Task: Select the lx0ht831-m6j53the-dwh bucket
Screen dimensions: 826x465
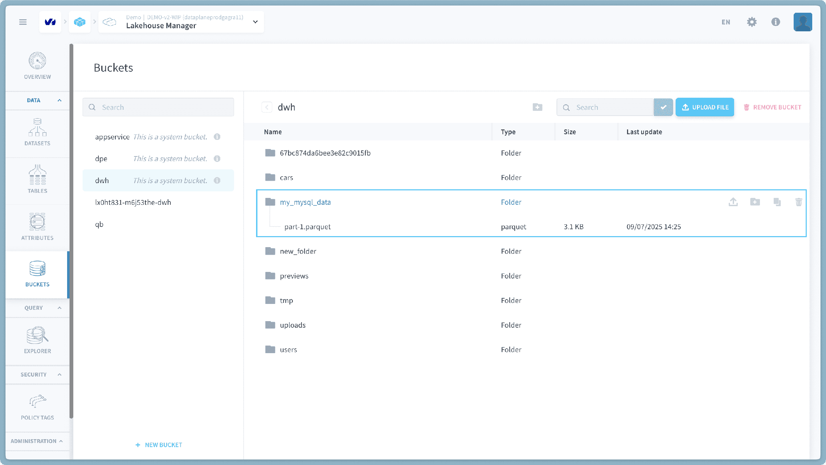Action: pos(158,202)
